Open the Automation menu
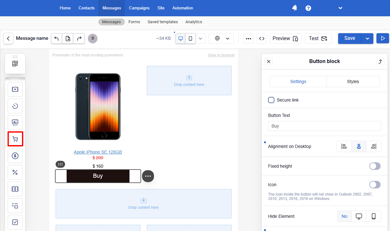Image resolution: width=390 pixels, height=231 pixels. coord(183,8)
